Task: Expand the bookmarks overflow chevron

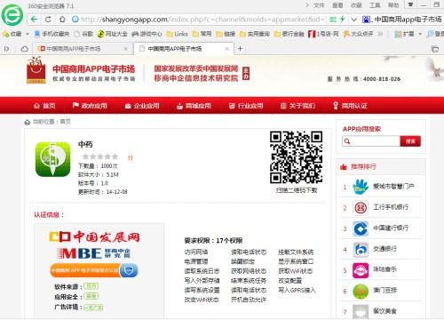Action: tap(380, 34)
